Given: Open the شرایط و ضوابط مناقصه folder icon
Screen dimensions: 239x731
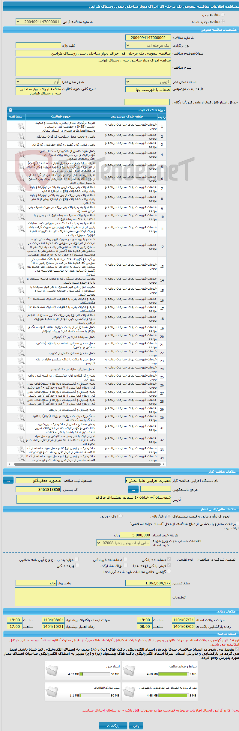Looking at the screenshot, I should coord(129,671).
